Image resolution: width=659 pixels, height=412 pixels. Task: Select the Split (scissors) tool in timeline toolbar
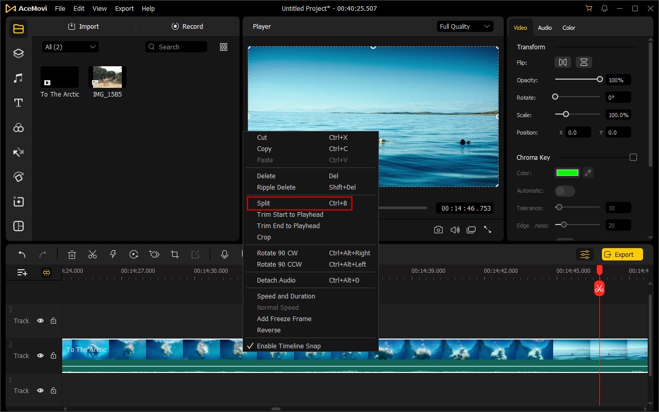(93, 254)
